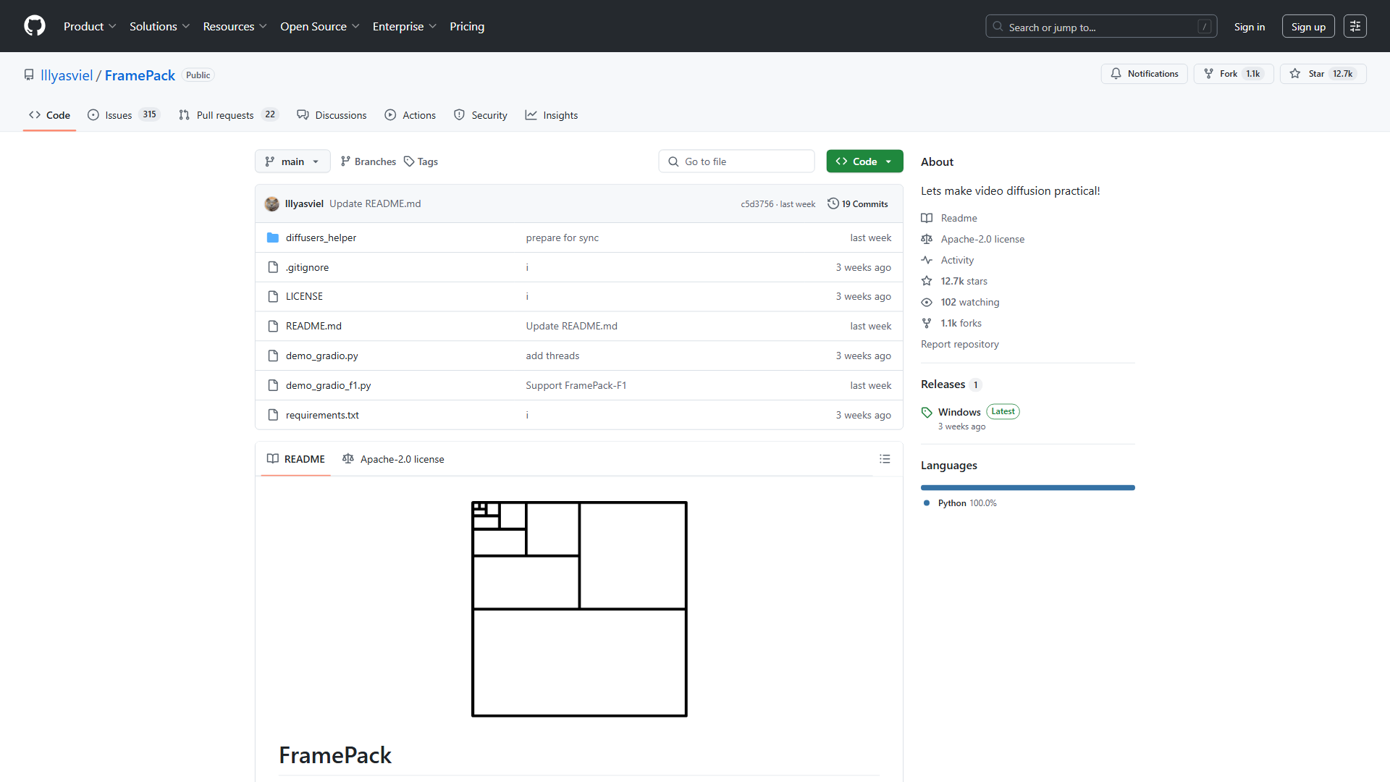Screen dimensions: 1390x782
Task: Expand the Enterprise menu
Action: pos(405,26)
